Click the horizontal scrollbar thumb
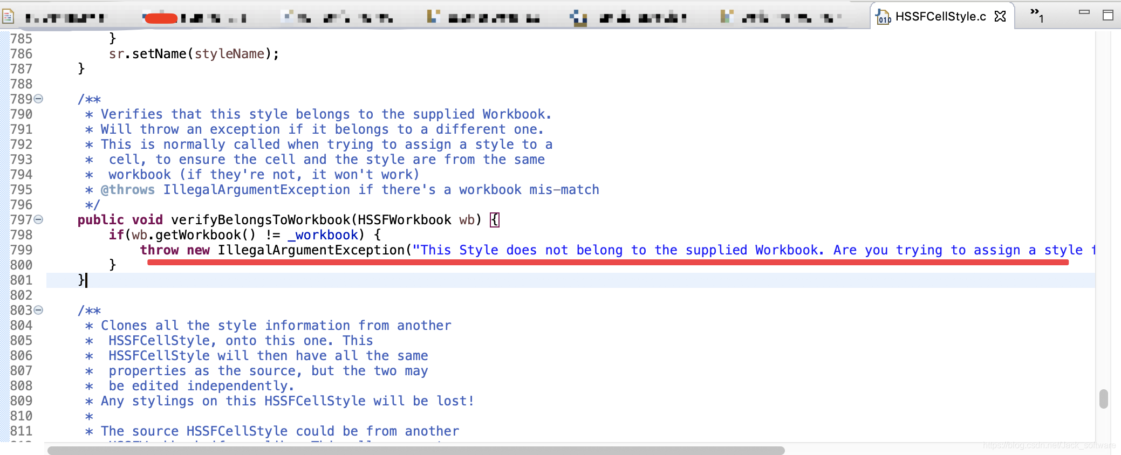 tap(415, 450)
